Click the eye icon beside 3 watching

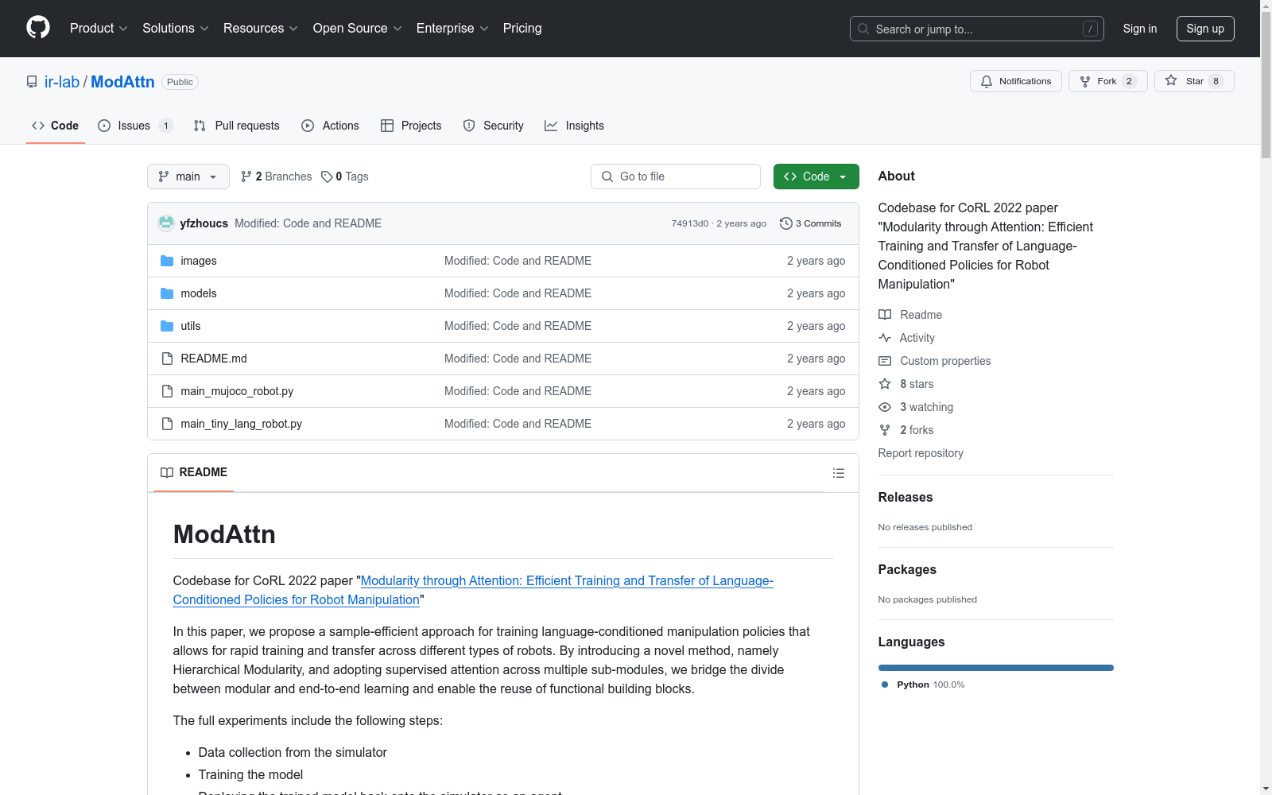point(885,407)
